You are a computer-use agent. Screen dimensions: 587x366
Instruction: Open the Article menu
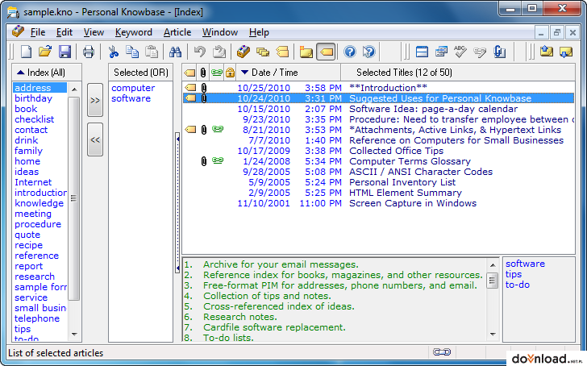pyautogui.click(x=177, y=32)
